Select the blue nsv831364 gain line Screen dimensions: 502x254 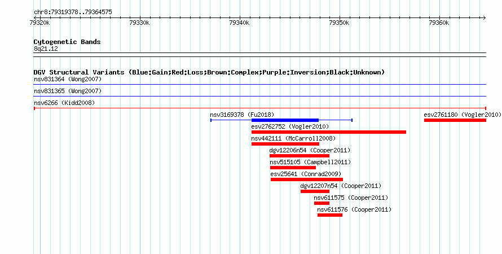tap(259, 85)
